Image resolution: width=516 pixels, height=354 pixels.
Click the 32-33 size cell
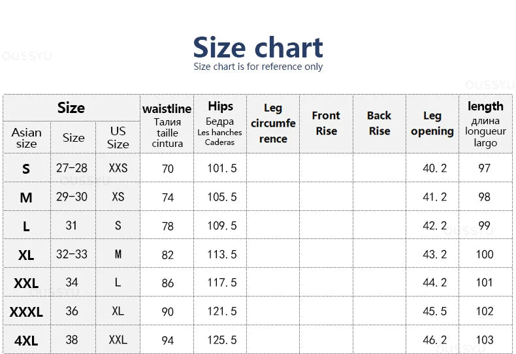pyautogui.click(x=72, y=254)
